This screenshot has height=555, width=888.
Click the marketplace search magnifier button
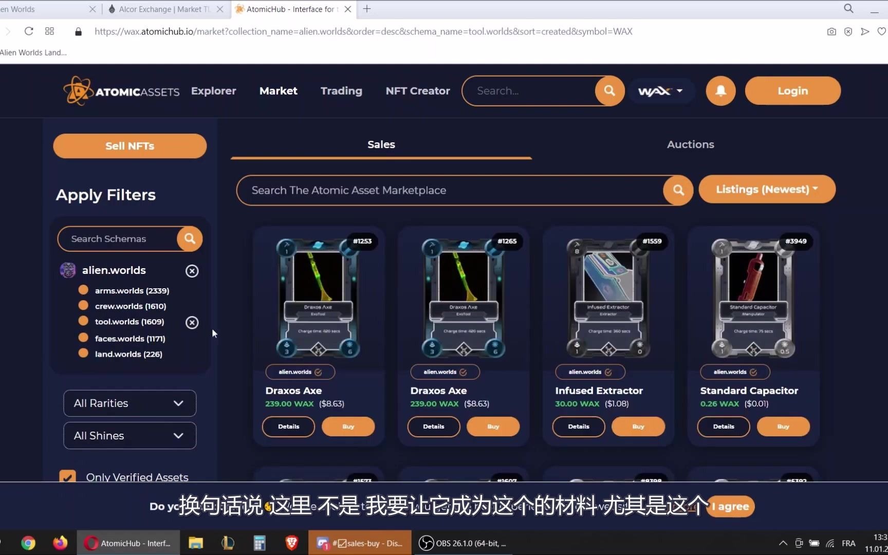point(678,190)
